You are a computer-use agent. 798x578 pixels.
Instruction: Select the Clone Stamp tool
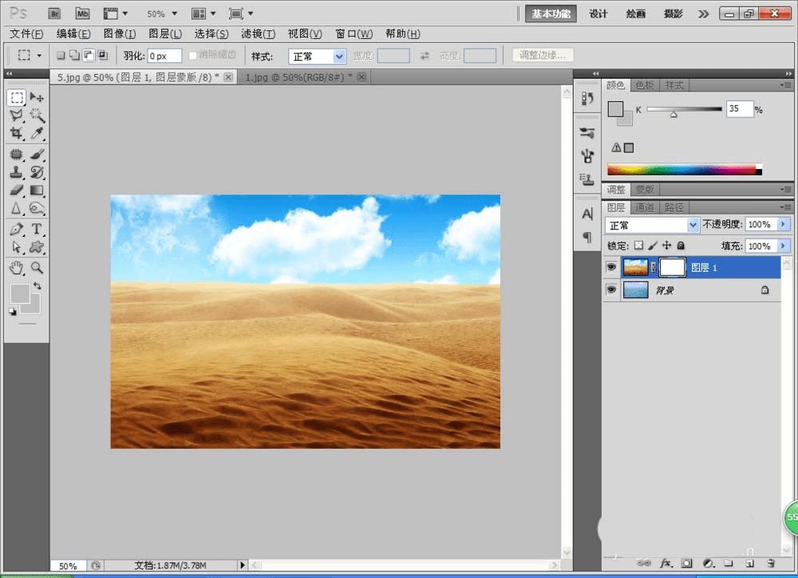(16, 171)
